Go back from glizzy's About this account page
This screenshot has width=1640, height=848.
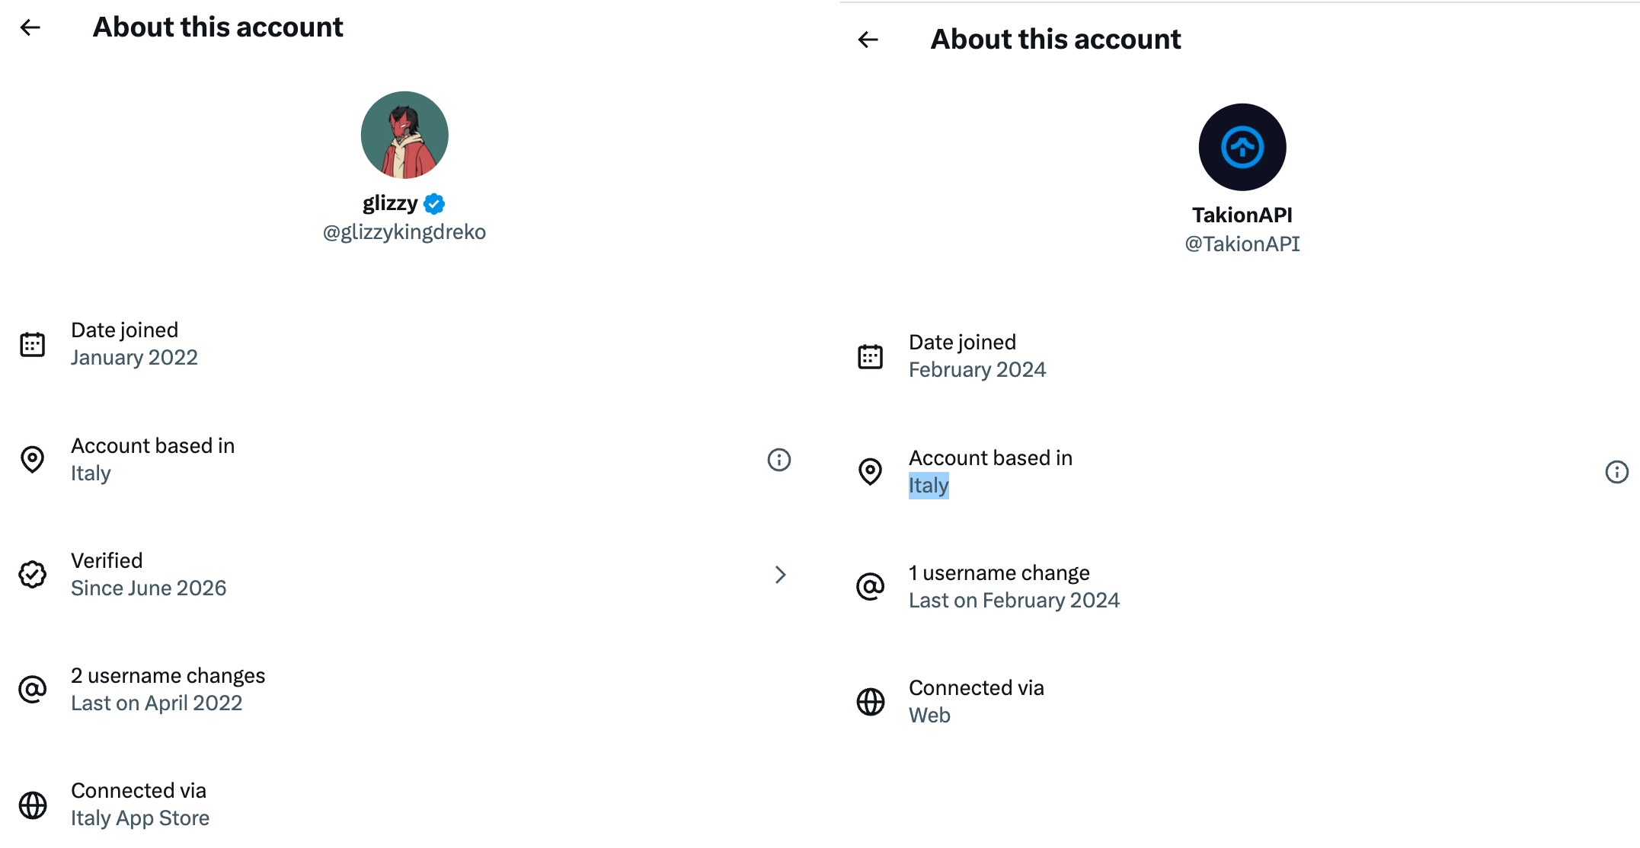pos(30,27)
